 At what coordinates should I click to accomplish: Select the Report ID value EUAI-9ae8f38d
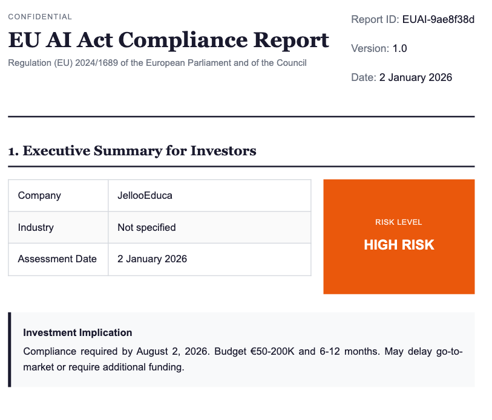coord(438,19)
